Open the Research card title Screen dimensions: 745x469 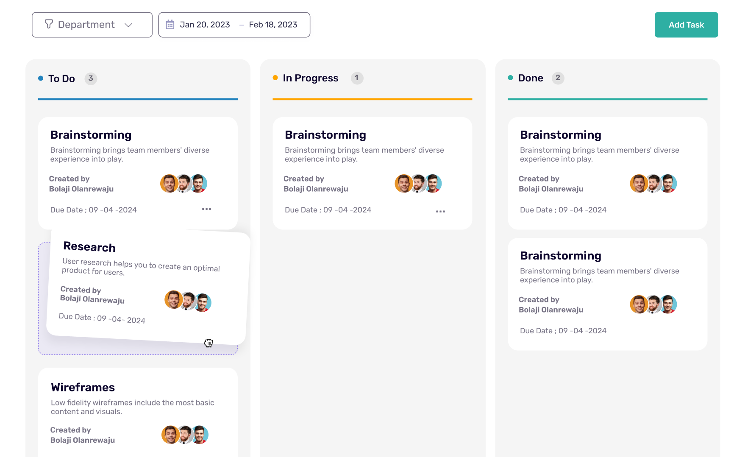tap(89, 247)
